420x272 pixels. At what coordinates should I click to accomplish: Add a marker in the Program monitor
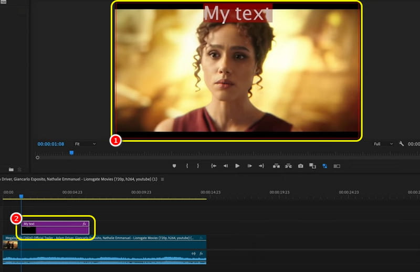174,166
